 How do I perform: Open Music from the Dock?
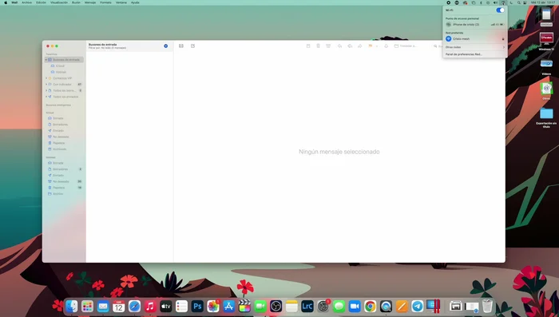pyautogui.click(x=150, y=306)
